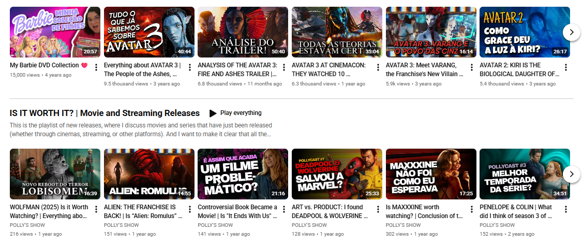Open title ART vs. PRODUCT DEADPOOL & WOLVERINE

tap(330, 211)
